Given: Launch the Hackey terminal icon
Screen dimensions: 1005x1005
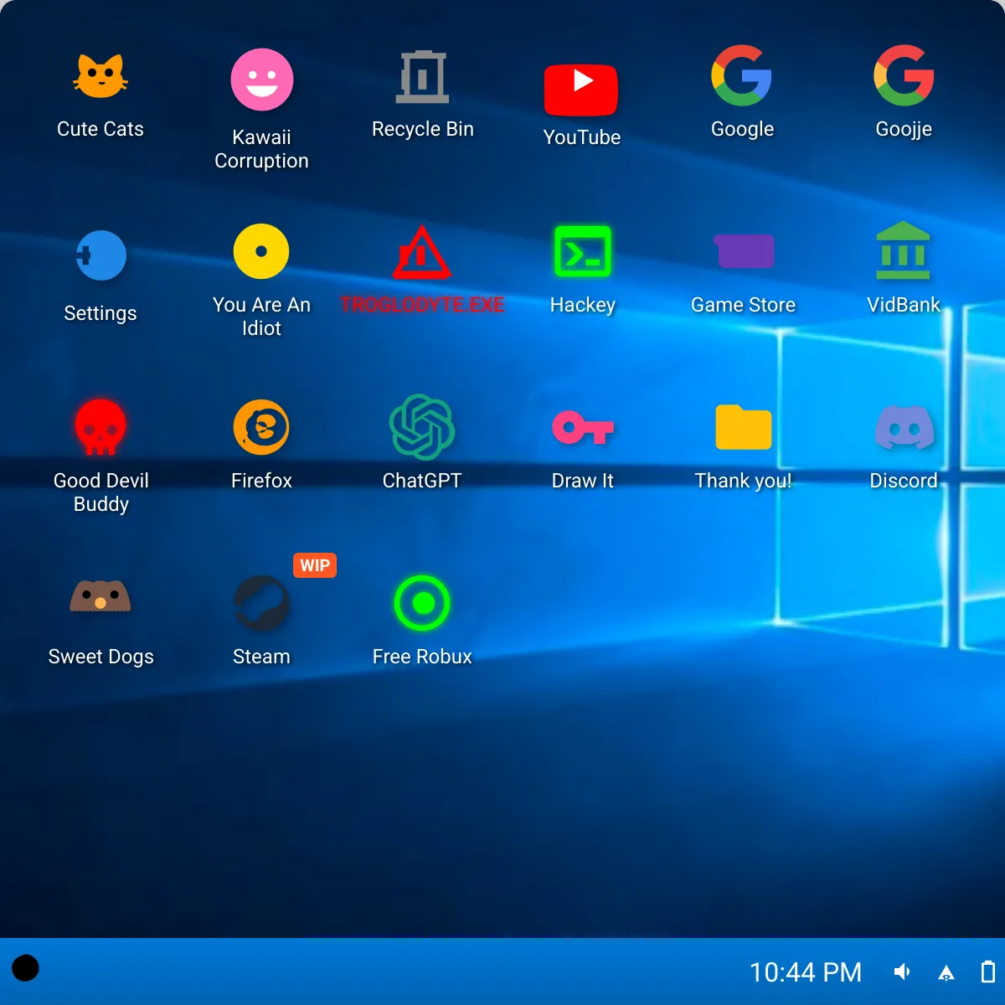Looking at the screenshot, I should (x=583, y=251).
